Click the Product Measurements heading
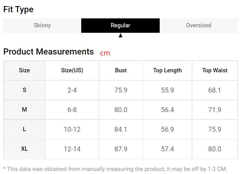The height and width of the screenshot is (174, 244). coord(48,51)
